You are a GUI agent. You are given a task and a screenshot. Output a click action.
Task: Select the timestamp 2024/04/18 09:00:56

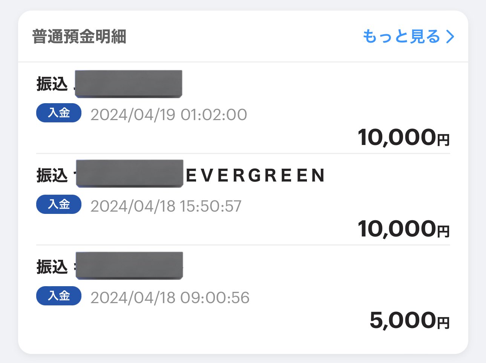(x=170, y=297)
